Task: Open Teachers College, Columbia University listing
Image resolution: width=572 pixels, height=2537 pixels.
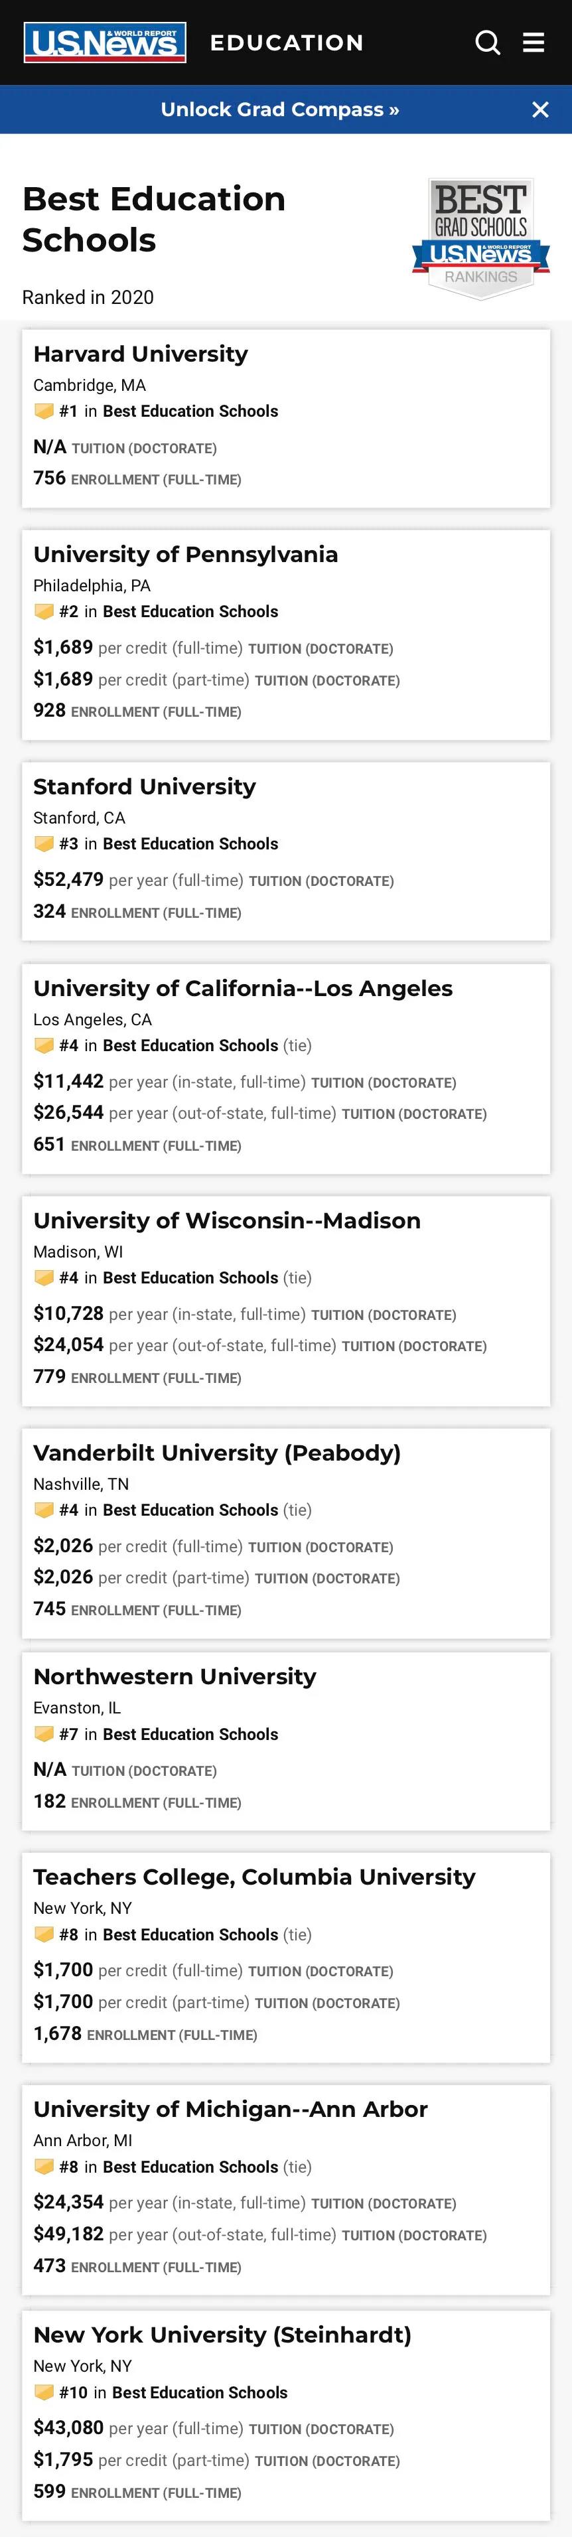Action: click(x=254, y=1877)
